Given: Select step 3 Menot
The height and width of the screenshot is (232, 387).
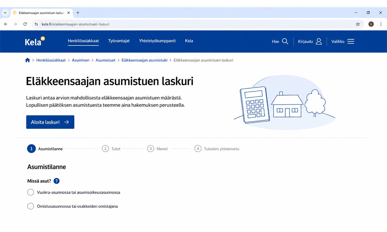Looking at the screenshot, I should [x=157, y=149].
